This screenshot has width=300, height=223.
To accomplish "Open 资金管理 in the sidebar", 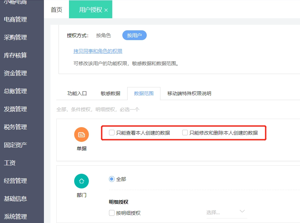I will (x=15, y=73).
